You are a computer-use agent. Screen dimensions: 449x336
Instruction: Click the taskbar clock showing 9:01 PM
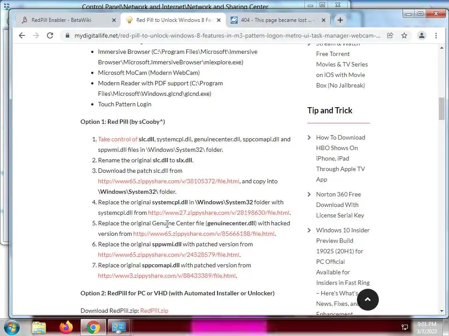tap(427, 328)
